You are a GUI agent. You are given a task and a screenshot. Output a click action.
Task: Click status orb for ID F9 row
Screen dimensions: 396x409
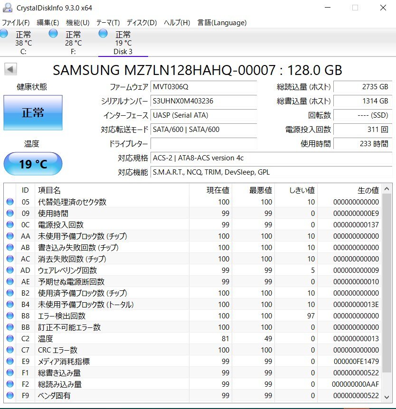pyautogui.click(x=10, y=395)
